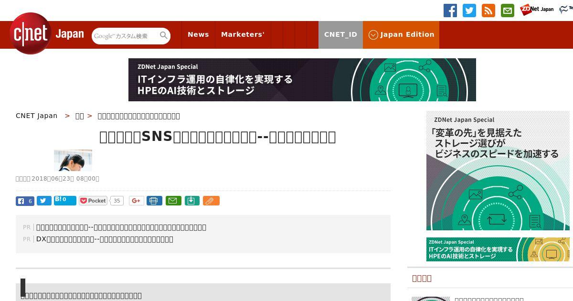573x301 pixels.
Task: Open the sidebar storage selection square ad
Action: point(498,171)
